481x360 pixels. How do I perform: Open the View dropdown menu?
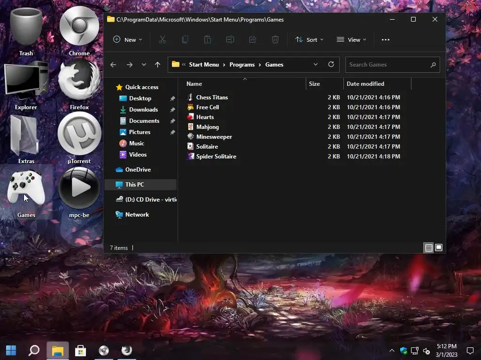[351, 39]
